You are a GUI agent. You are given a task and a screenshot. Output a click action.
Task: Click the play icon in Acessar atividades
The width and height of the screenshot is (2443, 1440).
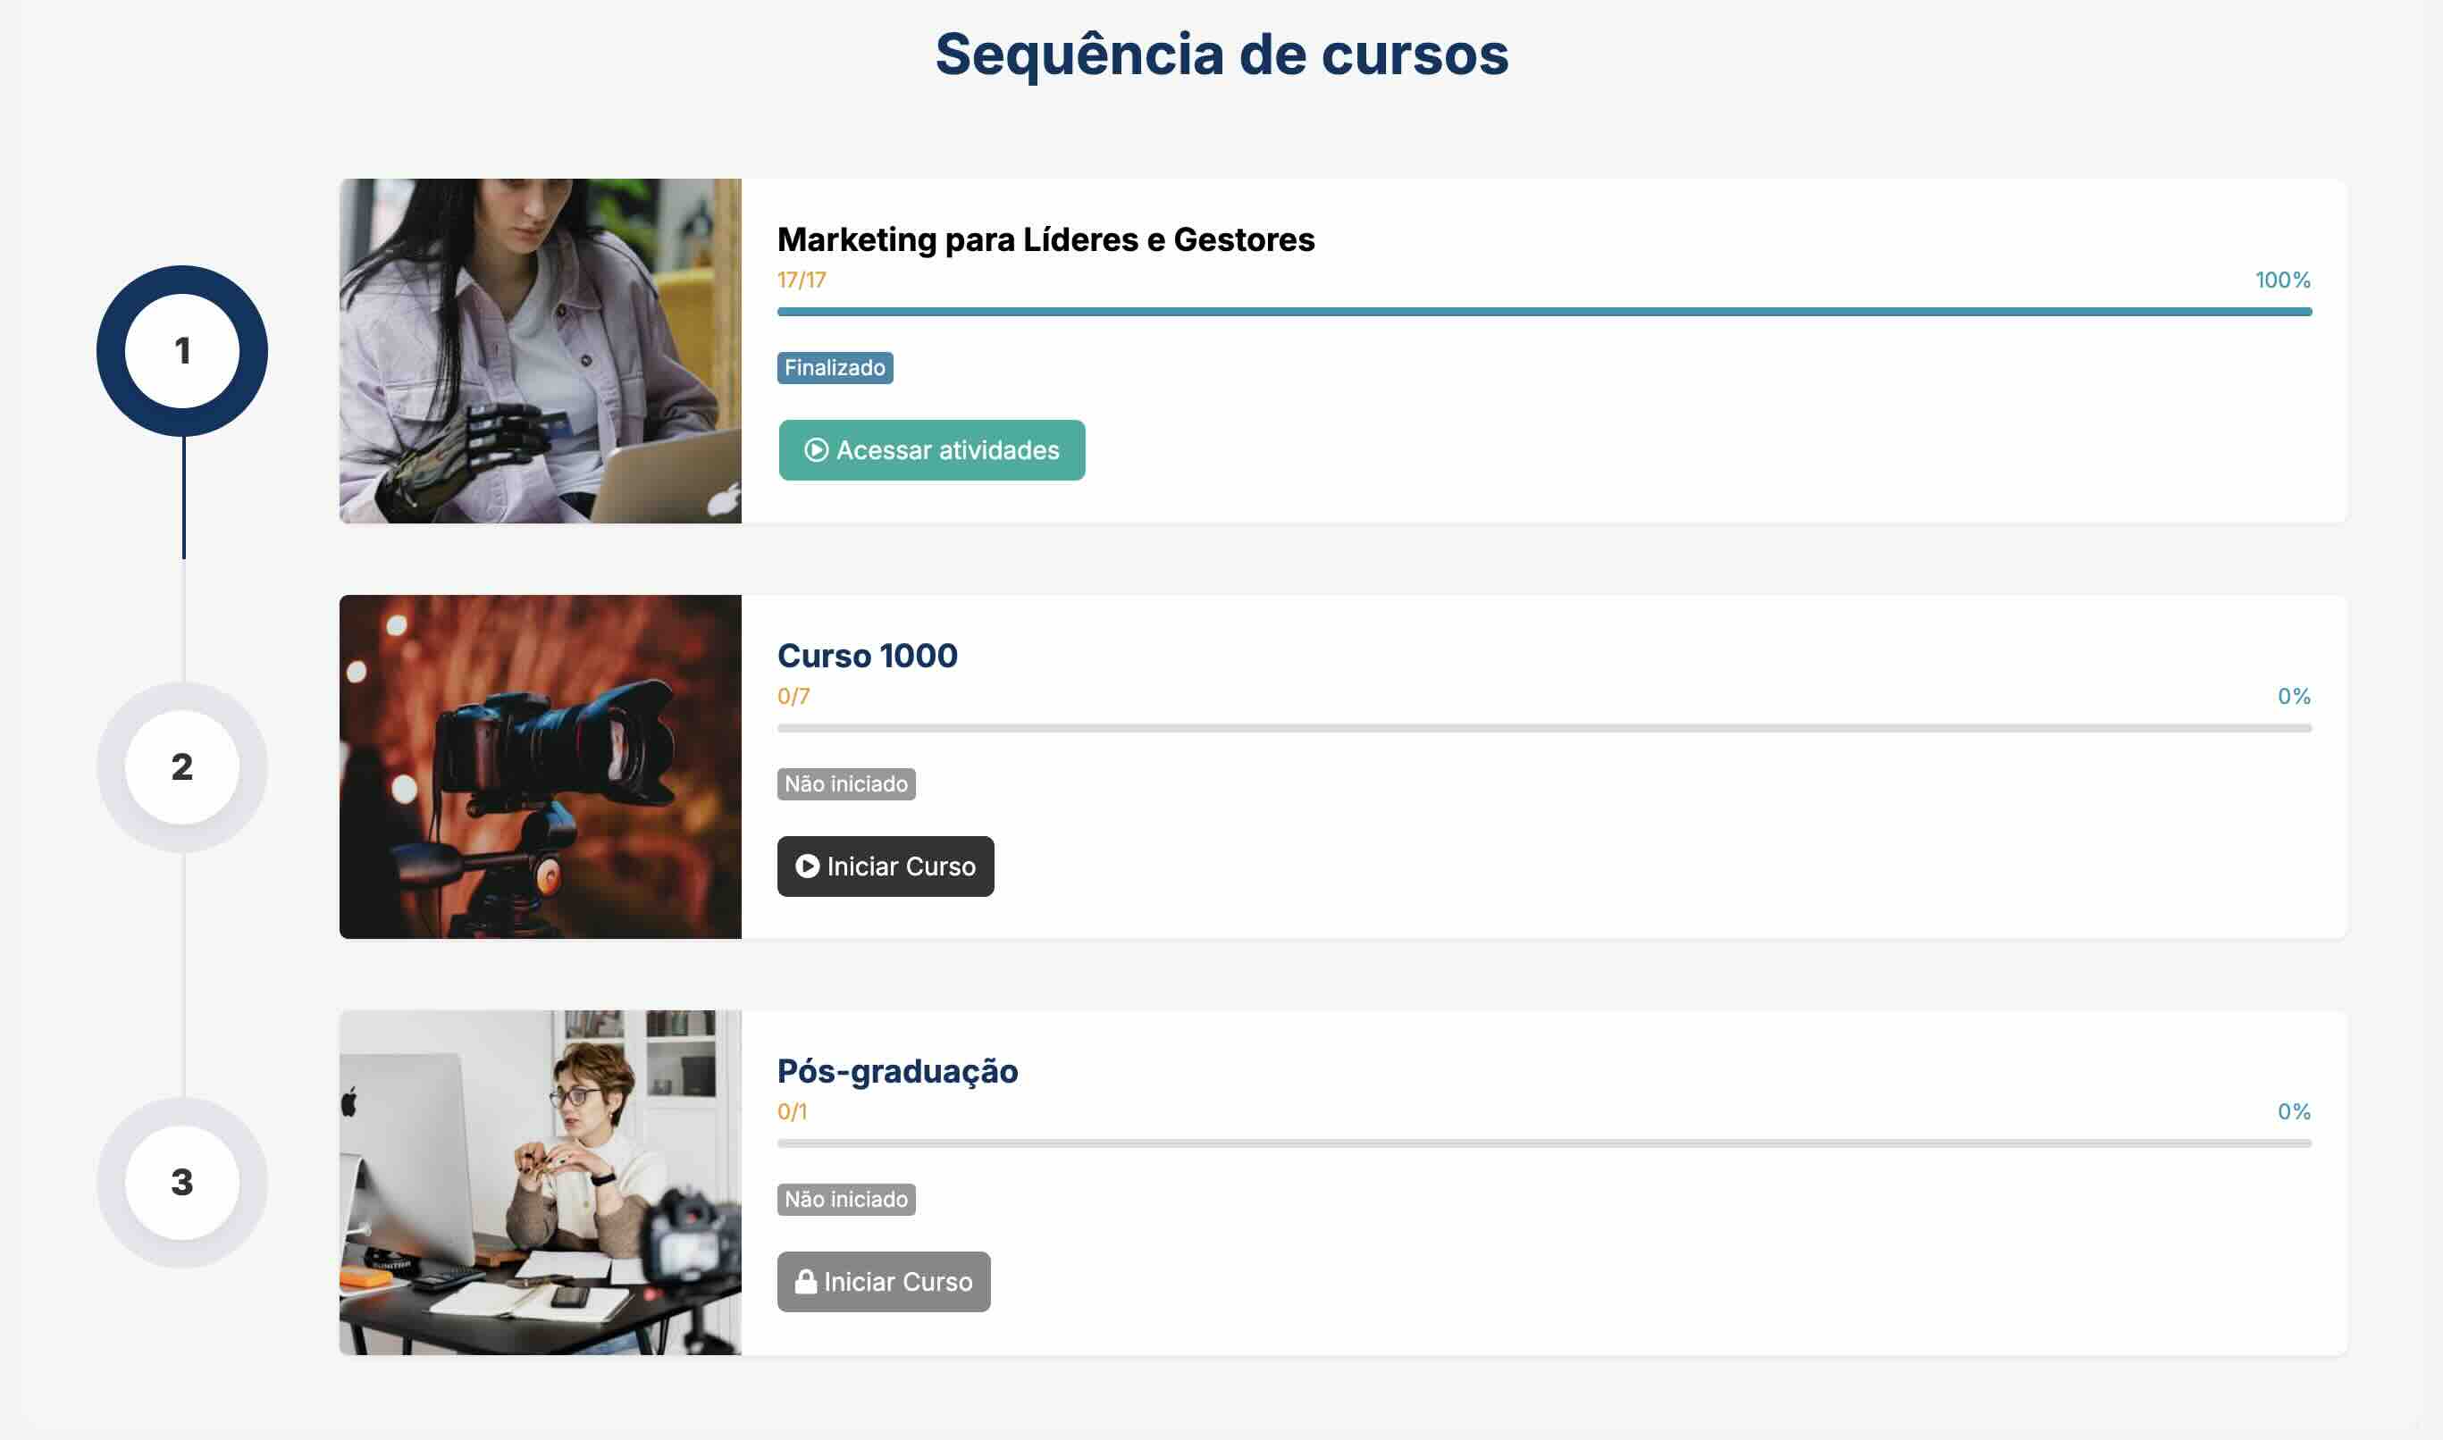pos(817,450)
